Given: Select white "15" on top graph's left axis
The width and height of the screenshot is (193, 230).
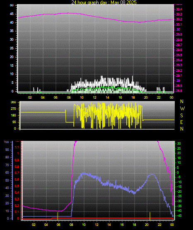Looking at the screenshot, I should pyautogui.click(x=12, y=65).
